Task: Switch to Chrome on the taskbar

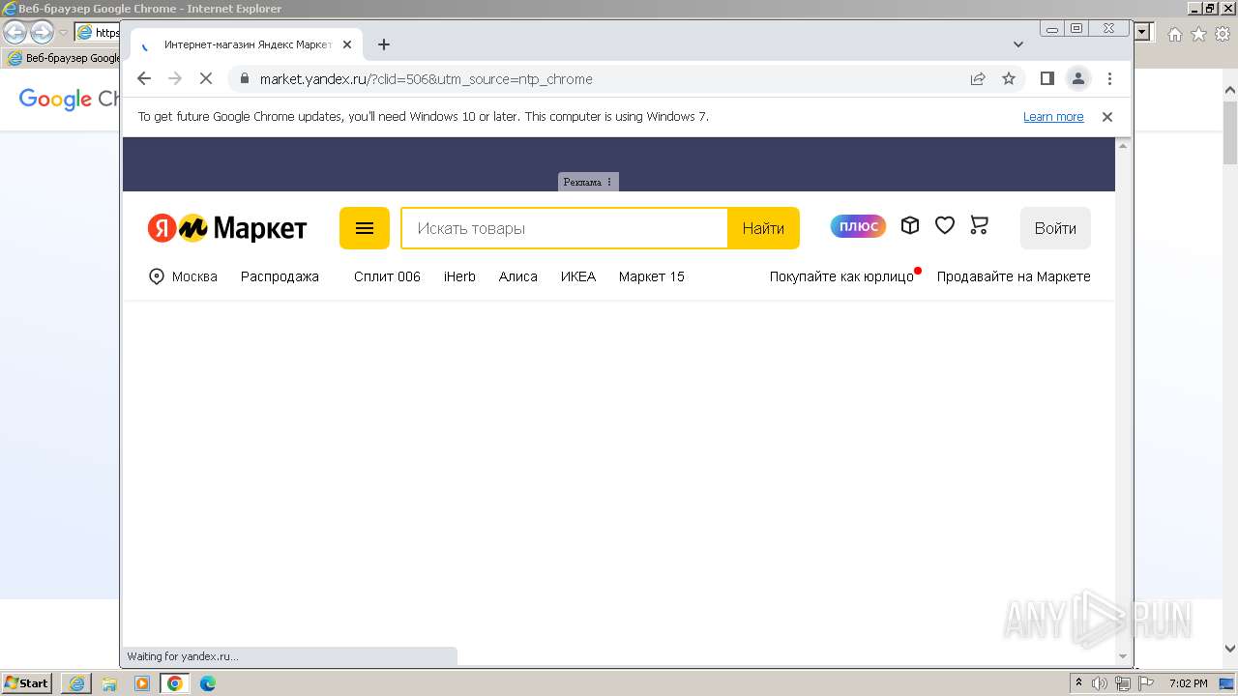Action: click(x=175, y=683)
